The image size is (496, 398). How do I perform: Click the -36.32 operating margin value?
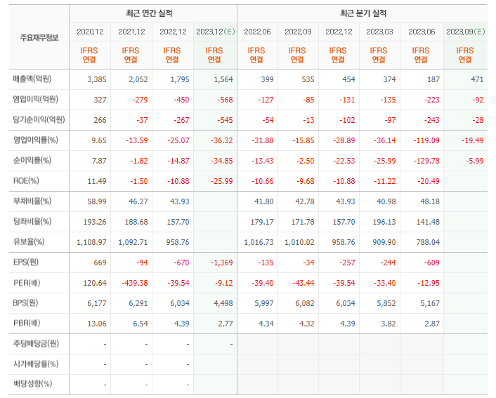[222, 140]
